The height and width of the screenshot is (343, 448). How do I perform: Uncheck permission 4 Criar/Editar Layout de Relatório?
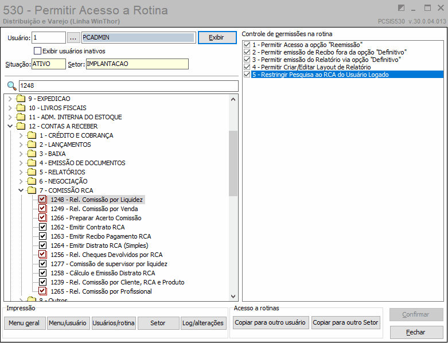[247, 67]
